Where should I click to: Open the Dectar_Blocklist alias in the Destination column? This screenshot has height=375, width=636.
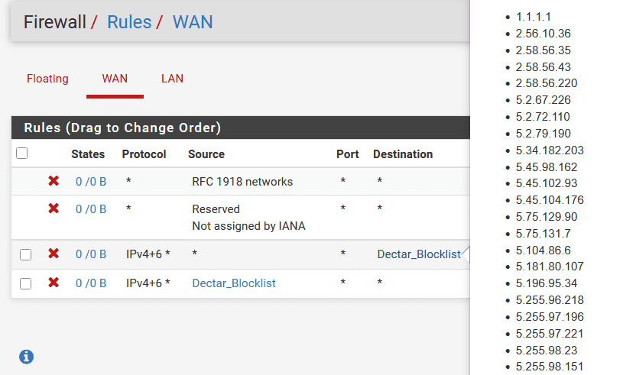tap(419, 254)
